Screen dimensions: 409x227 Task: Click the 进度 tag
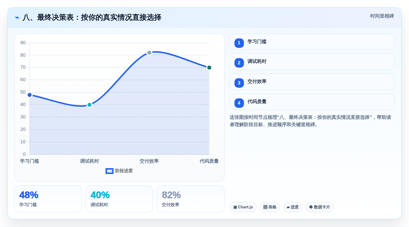(x=293, y=207)
